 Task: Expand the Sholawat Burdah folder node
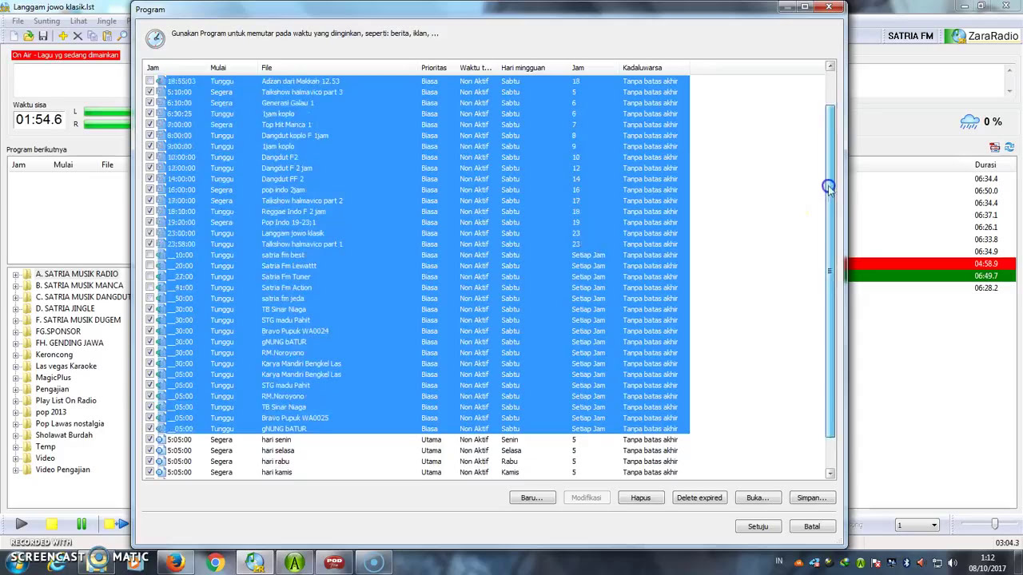(16, 435)
